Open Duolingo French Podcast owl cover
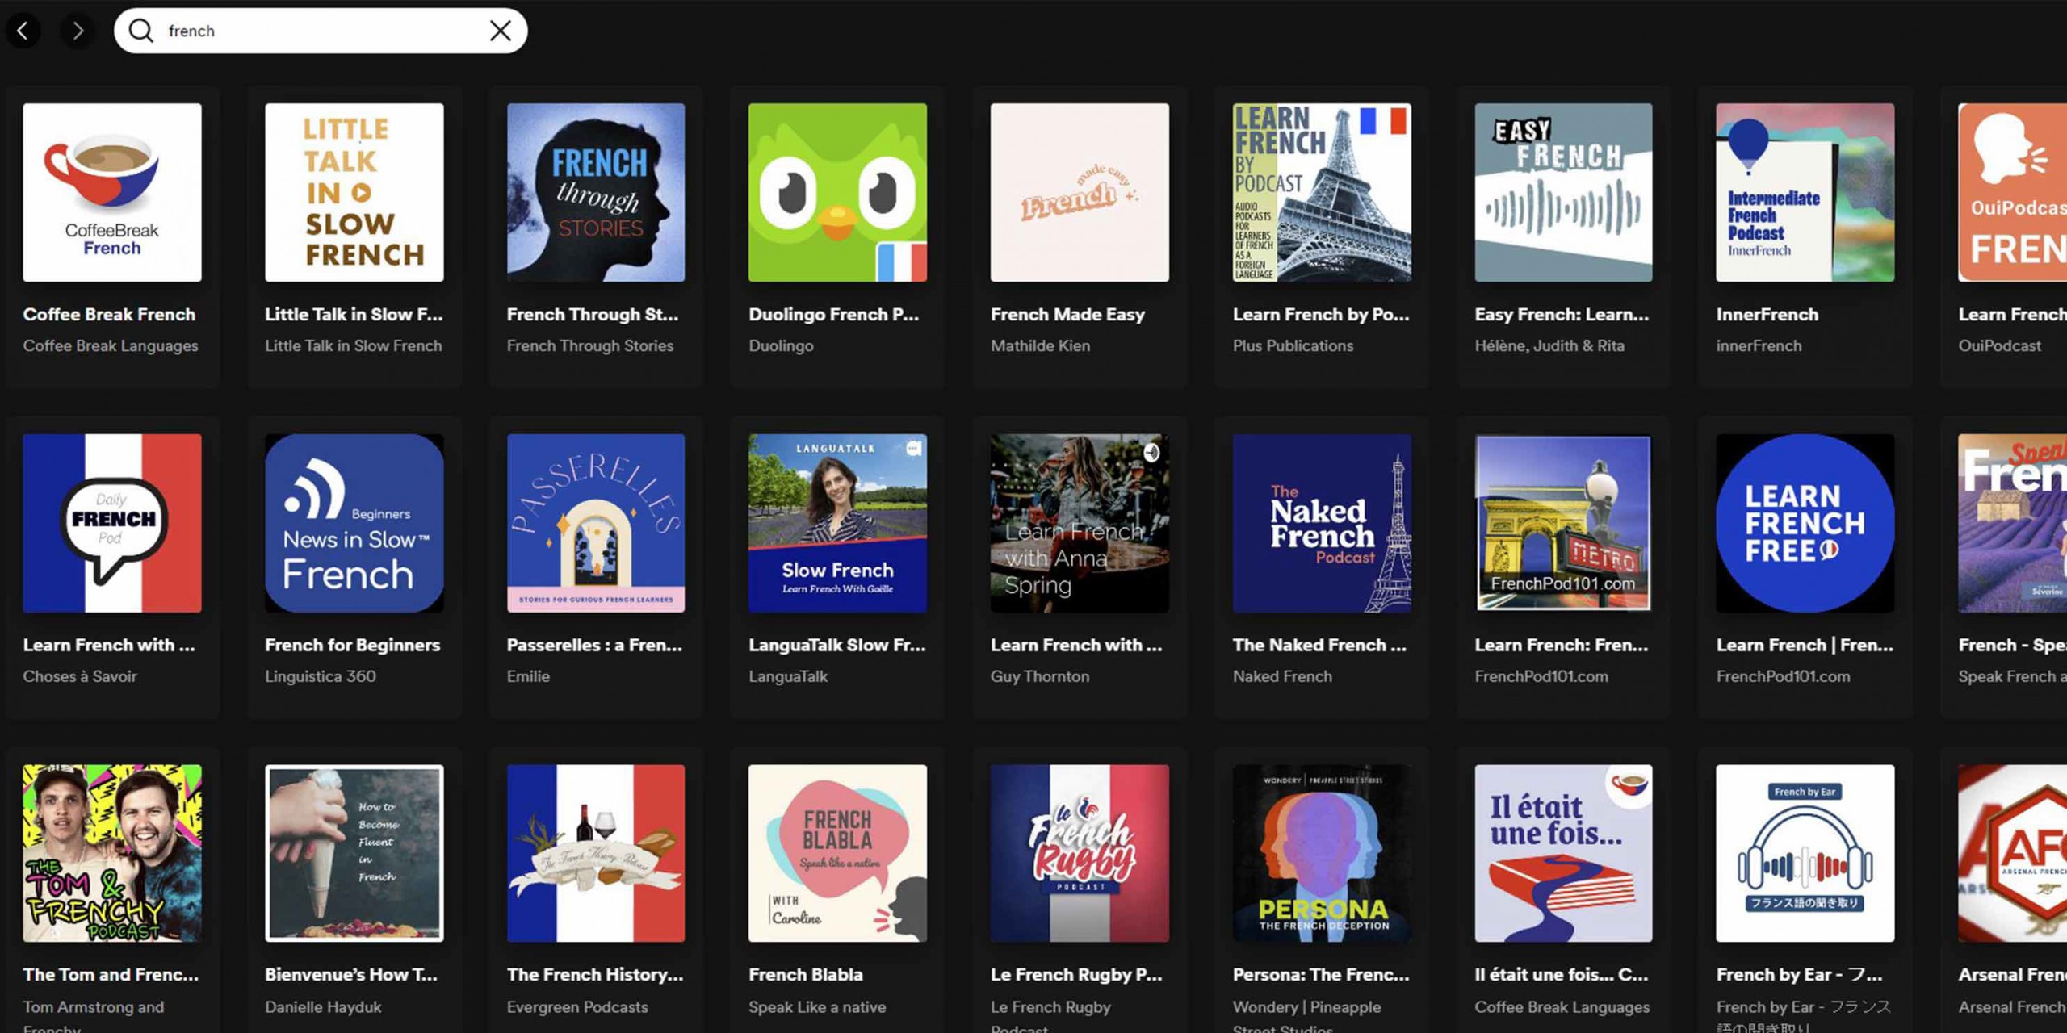The image size is (2067, 1033). [x=837, y=192]
